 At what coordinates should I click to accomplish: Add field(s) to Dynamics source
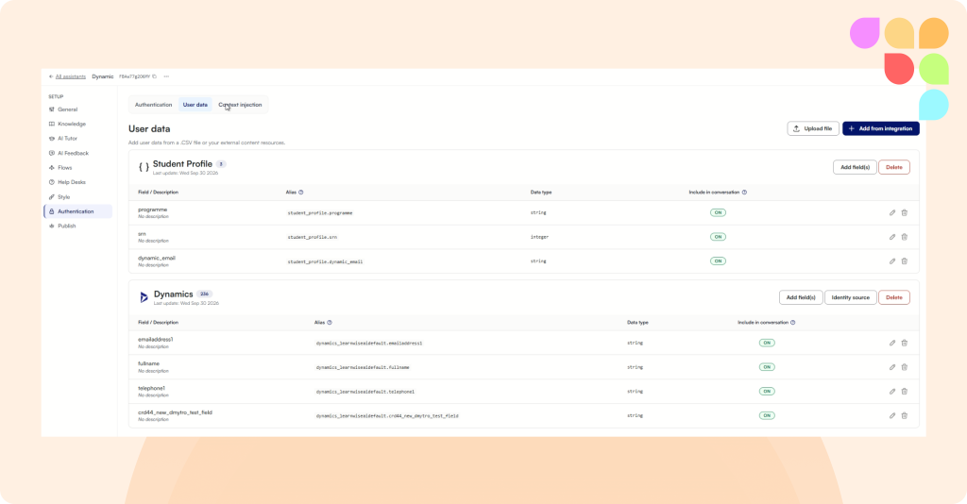click(801, 297)
